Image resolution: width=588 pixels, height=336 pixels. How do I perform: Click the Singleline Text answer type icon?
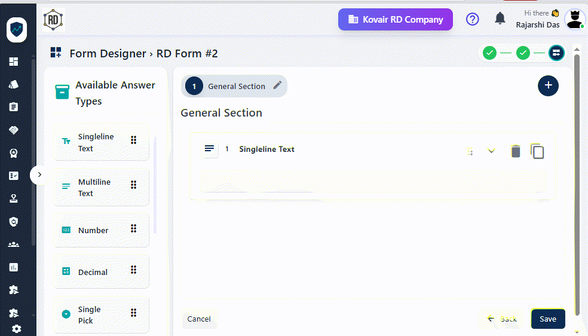point(66,141)
